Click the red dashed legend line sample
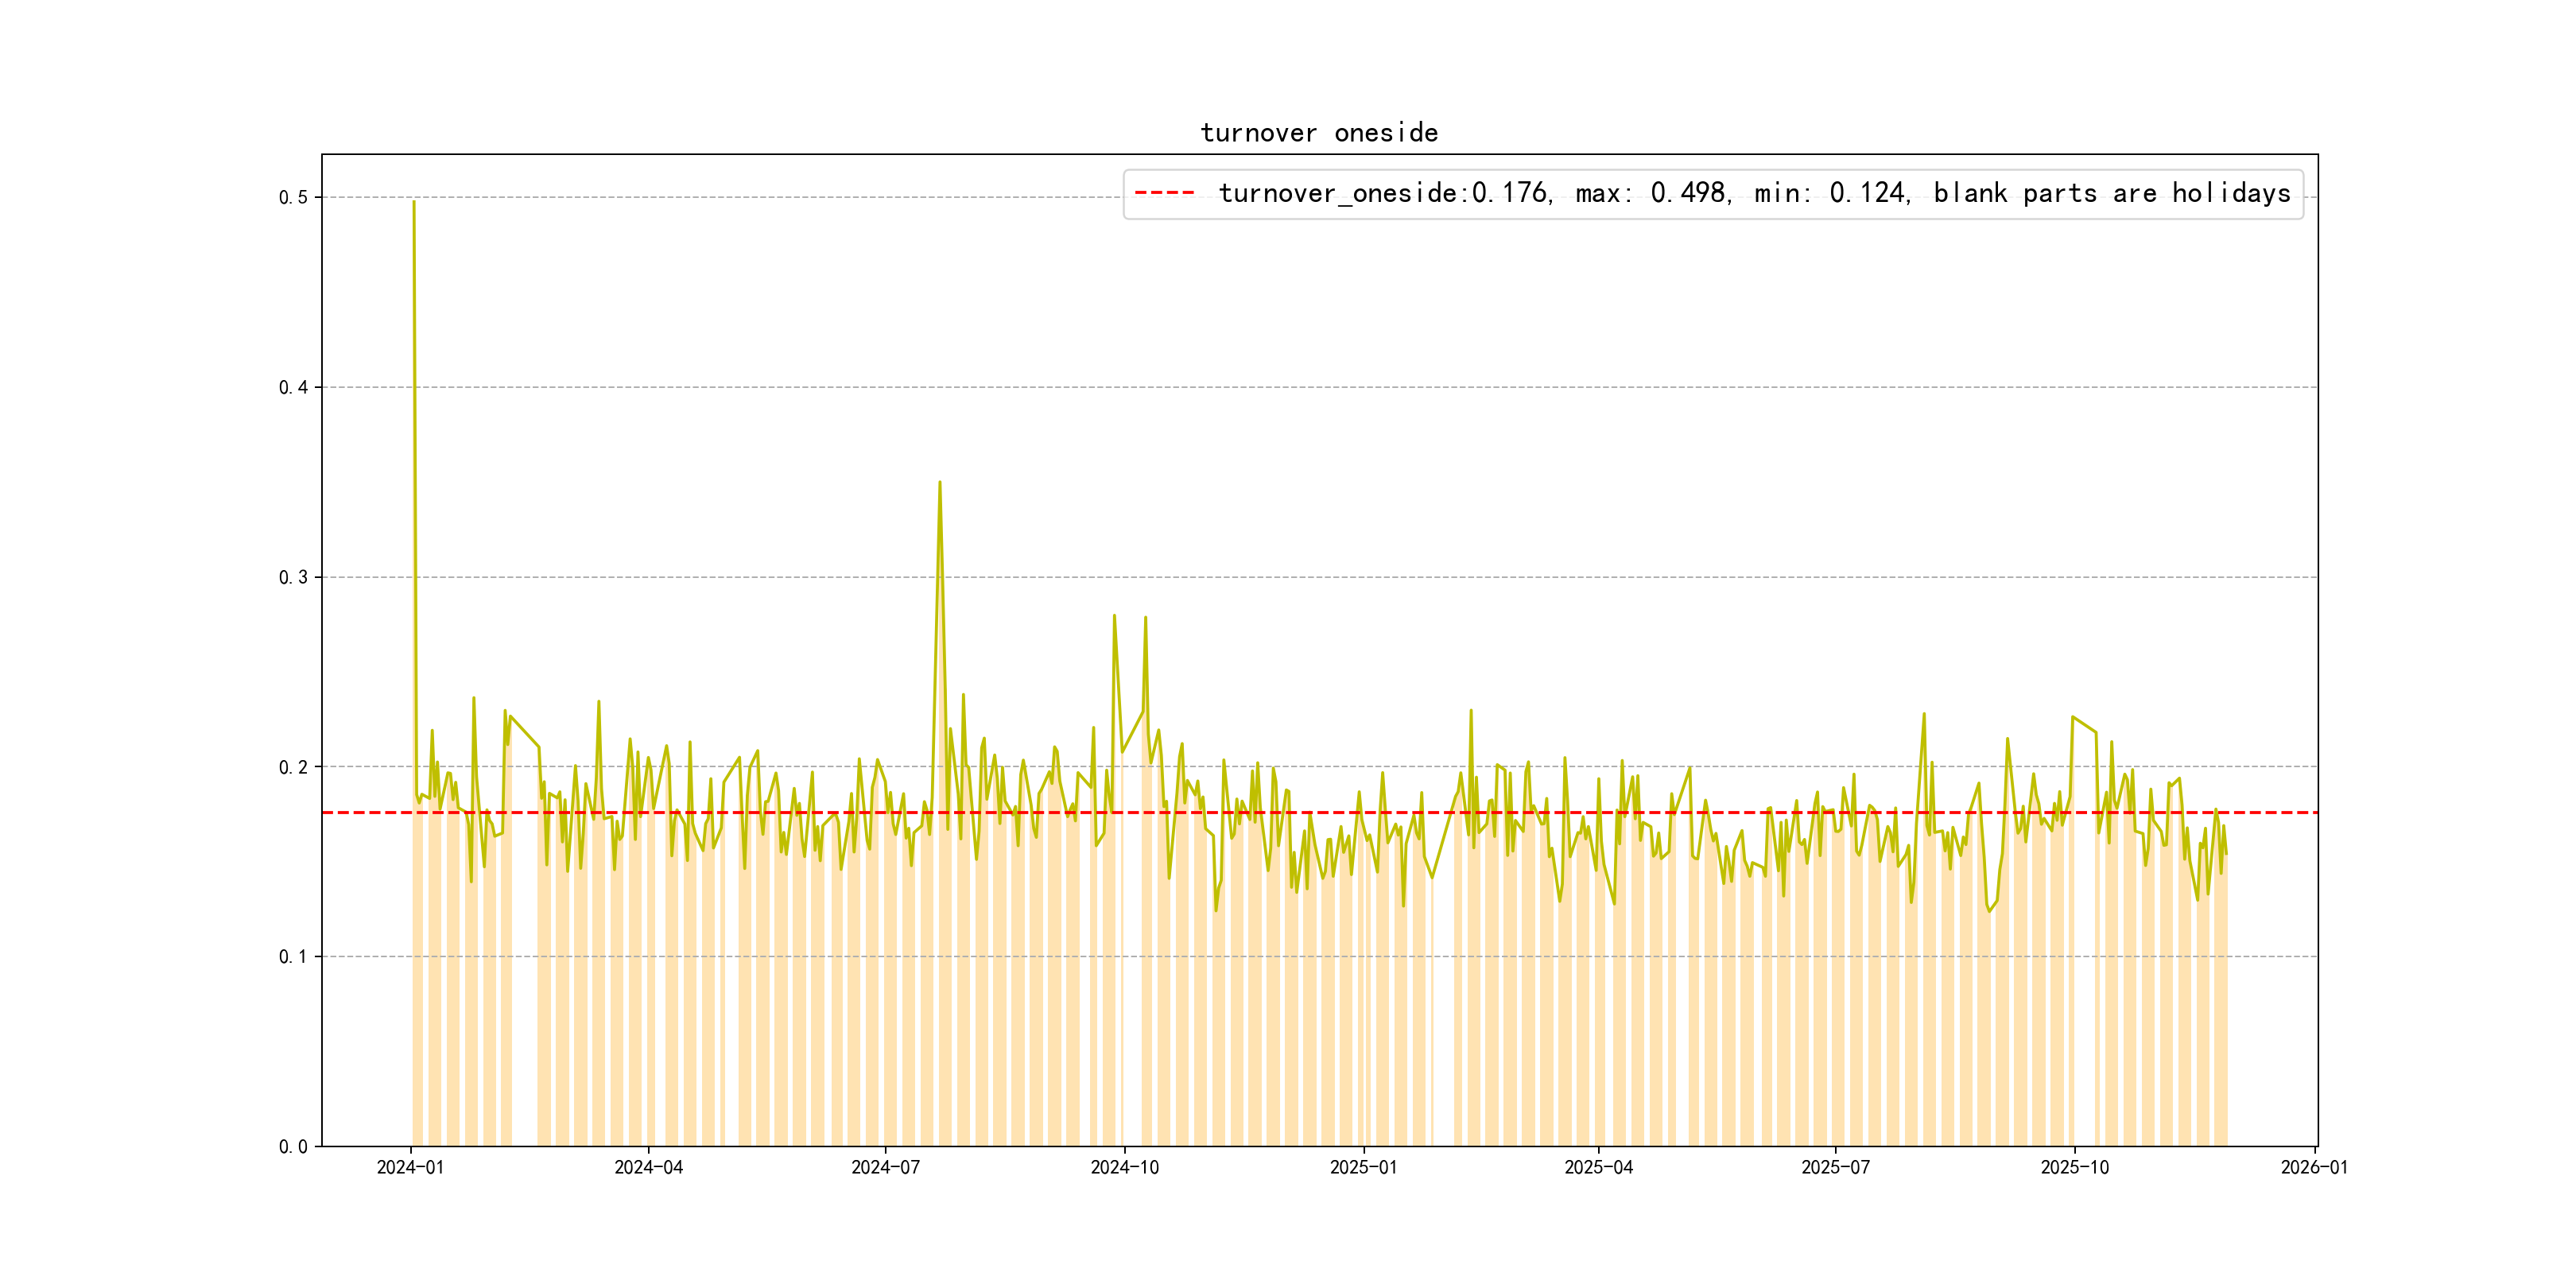The width and height of the screenshot is (2576, 1288). tap(1164, 193)
